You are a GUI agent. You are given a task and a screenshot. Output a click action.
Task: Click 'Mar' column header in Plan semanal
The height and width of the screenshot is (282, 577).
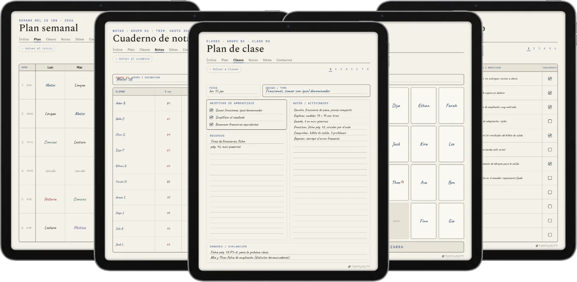[x=80, y=67]
